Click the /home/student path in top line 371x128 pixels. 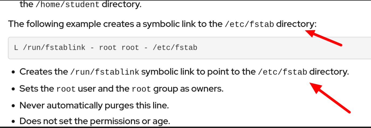(67, 5)
